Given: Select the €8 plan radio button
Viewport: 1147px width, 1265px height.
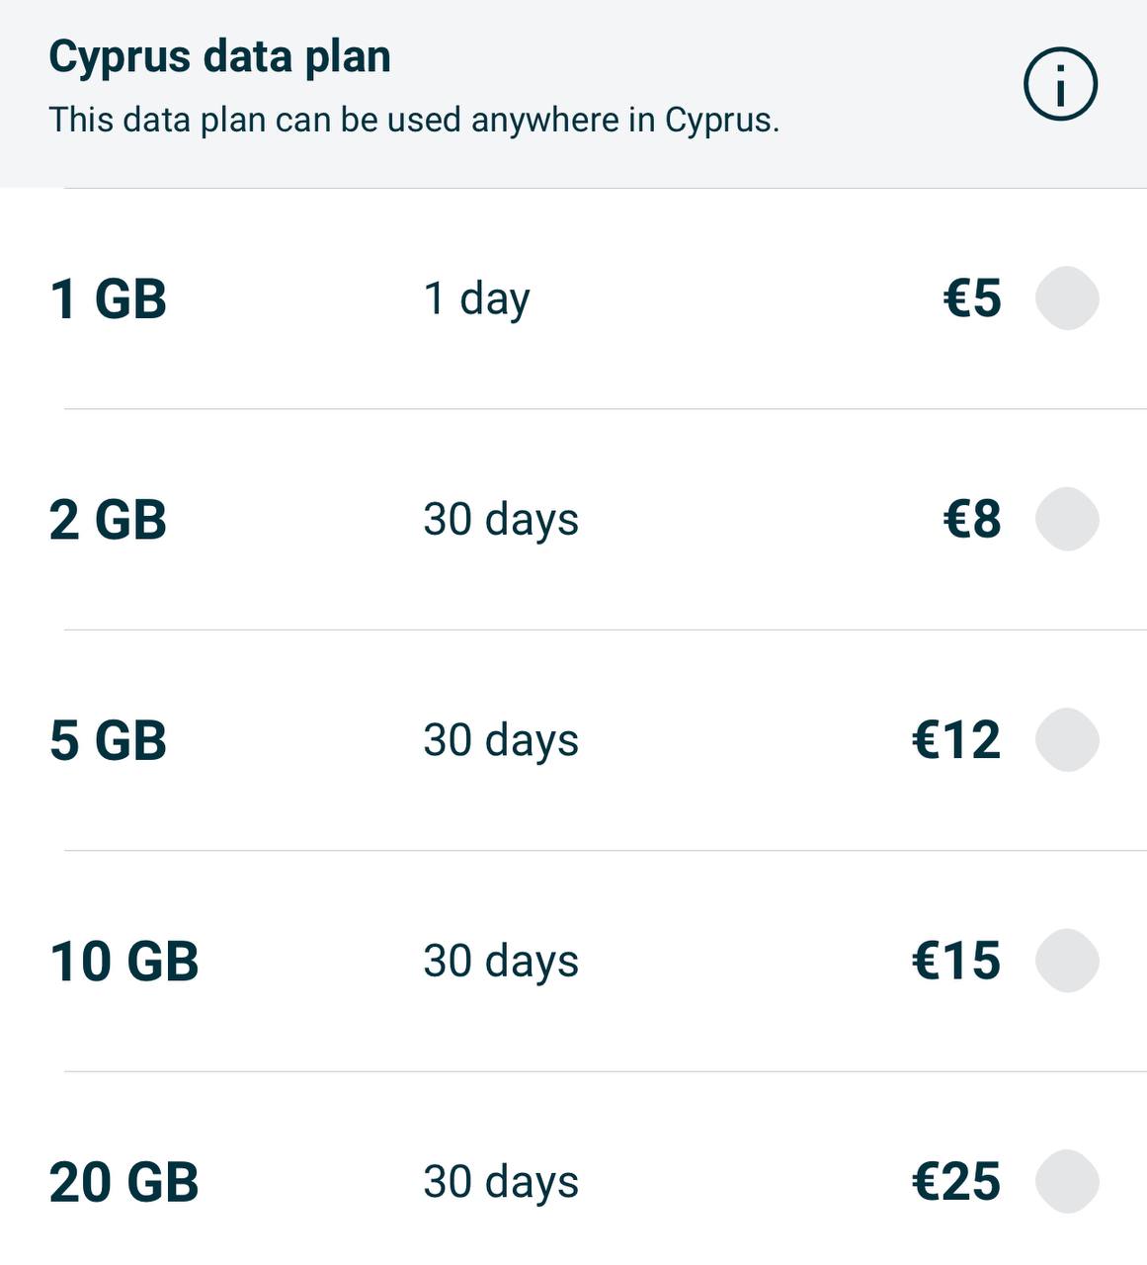Looking at the screenshot, I should (x=1067, y=519).
